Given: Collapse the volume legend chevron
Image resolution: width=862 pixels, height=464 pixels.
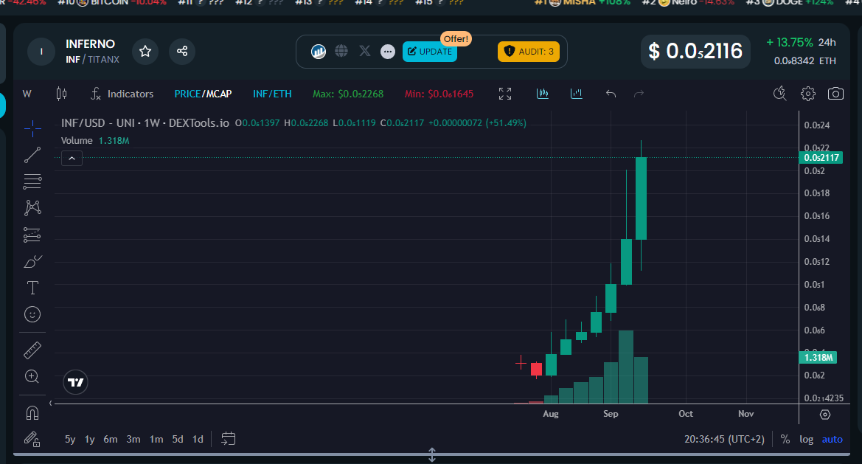Looking at the screenshot, I should tap(72, 158).
